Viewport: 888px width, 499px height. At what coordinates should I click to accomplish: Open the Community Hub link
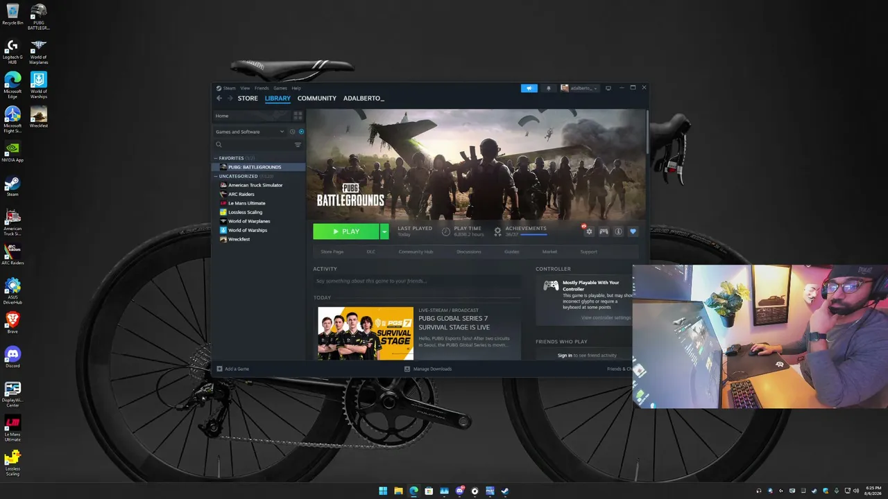(x=416, y=252)
